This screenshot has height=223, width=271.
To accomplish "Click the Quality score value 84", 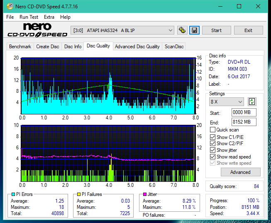I will [256, 186].
